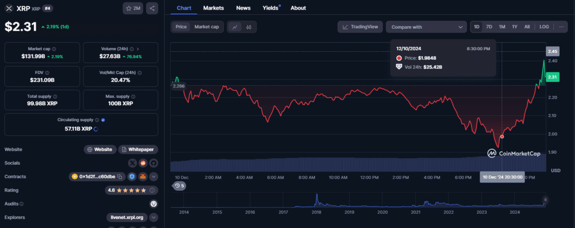The image size is (575, 228).
Task: Click the XRP logo icon
Action: click(8, 8)
